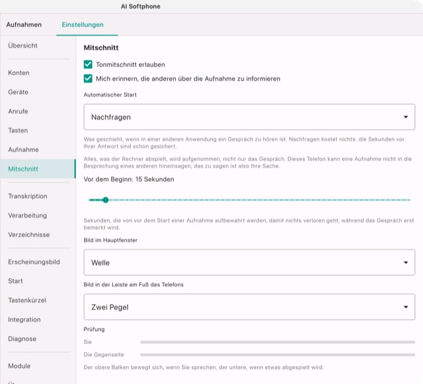Open the Zwei Pegel dropdown
The height and width of the screenshot is (384, 423).
coord(249,307)
